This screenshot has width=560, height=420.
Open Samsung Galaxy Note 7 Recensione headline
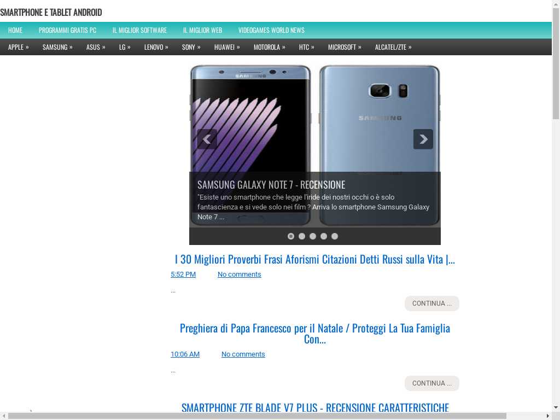click(x=271, y=185)
